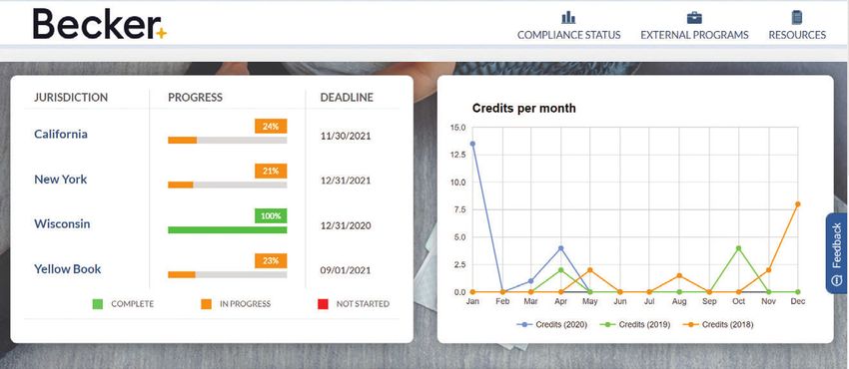Open the New York jurisdiction link
The height and width of the screenshot is (369, 849).
tap(60, 180)
